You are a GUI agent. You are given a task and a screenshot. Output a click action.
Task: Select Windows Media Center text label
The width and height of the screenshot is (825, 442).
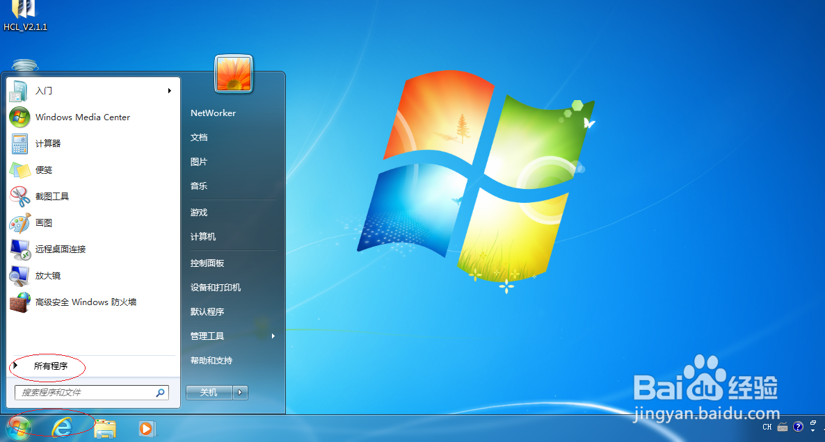pos(83,117)
